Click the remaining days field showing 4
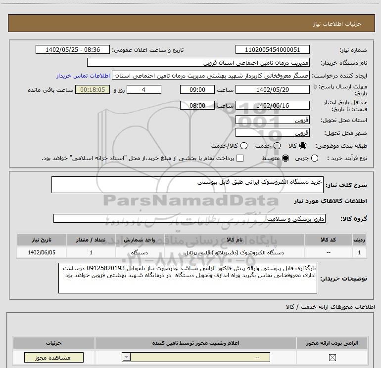381x368 pixels. pyautogui.click(x=144, y=89)
